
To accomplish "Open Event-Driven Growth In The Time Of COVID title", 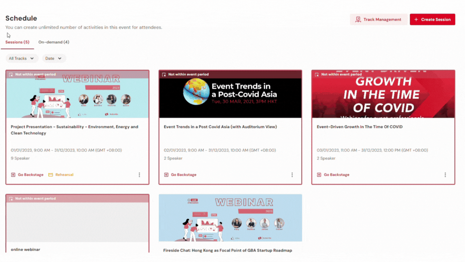I will pos(360,127).
